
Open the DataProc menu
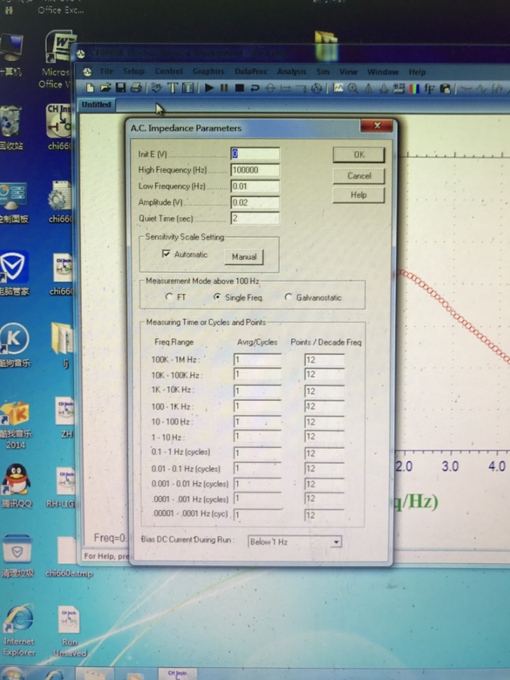[x=251, y=71]
